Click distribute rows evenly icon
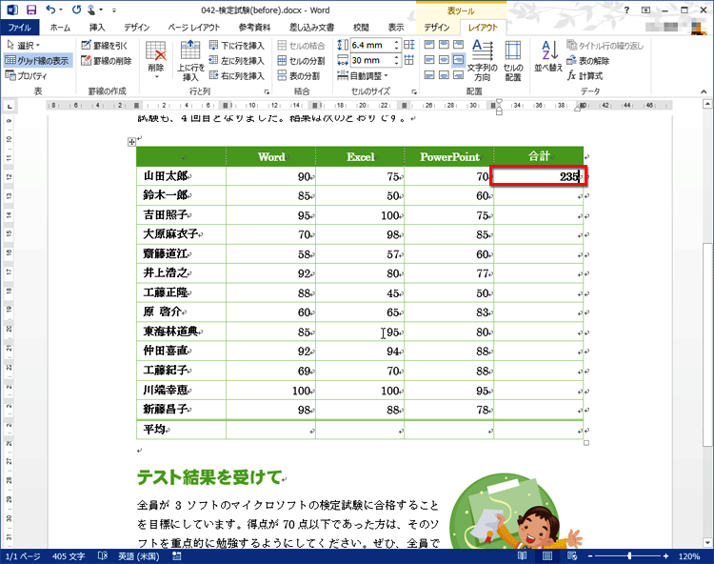The height and width of the screenshot is (564, 714). (x=409, y=45)
